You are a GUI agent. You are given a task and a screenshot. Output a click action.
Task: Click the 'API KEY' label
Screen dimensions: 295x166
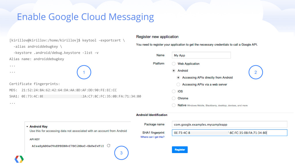[35, 139]
